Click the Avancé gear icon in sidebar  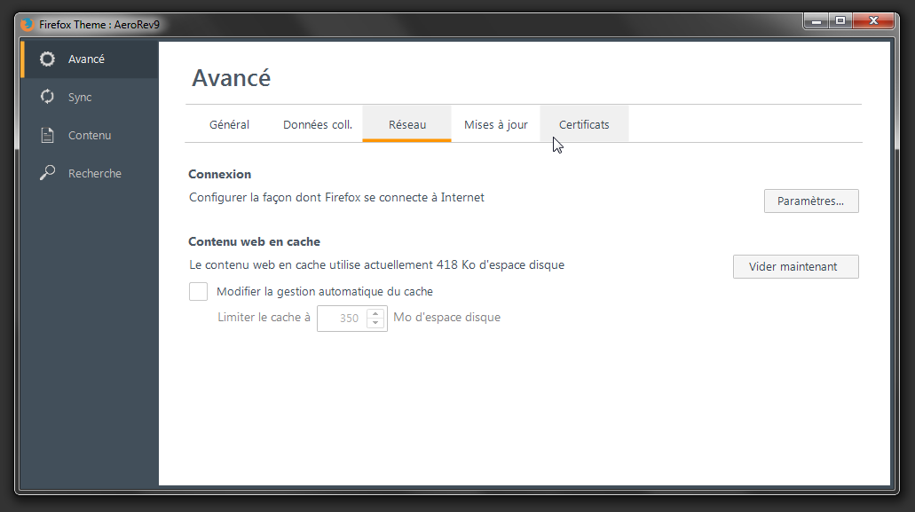point(48,59)
